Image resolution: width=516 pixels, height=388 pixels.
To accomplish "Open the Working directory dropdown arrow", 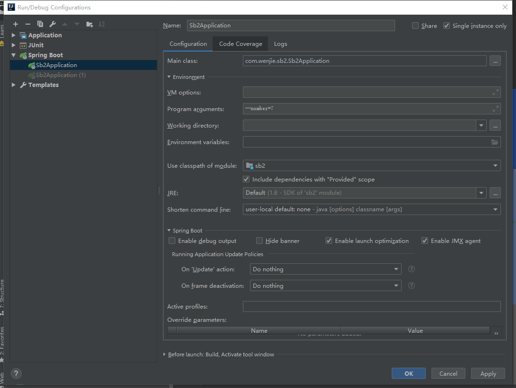I will 481,125.
